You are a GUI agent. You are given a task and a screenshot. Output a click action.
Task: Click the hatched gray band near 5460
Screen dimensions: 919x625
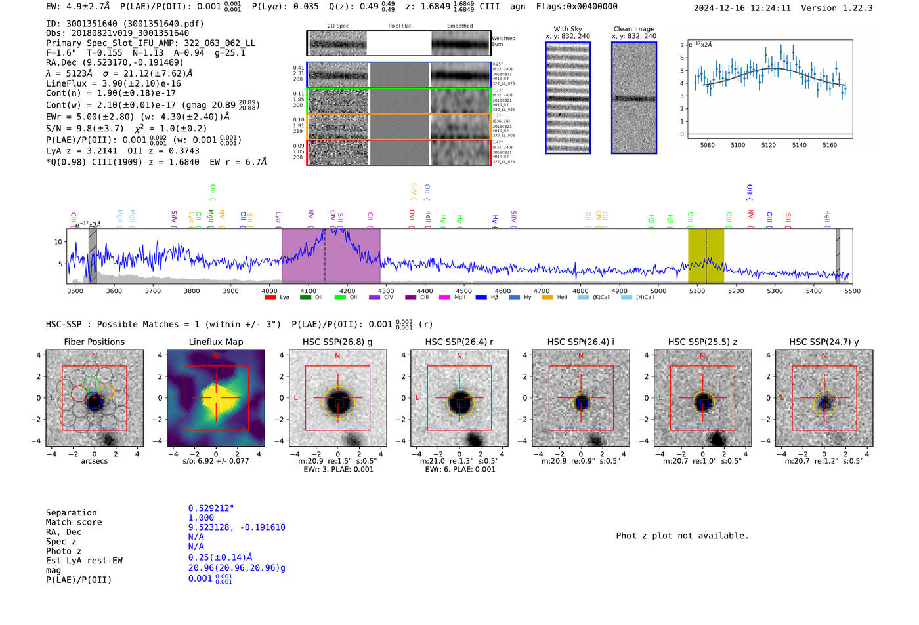click(838, 256)
